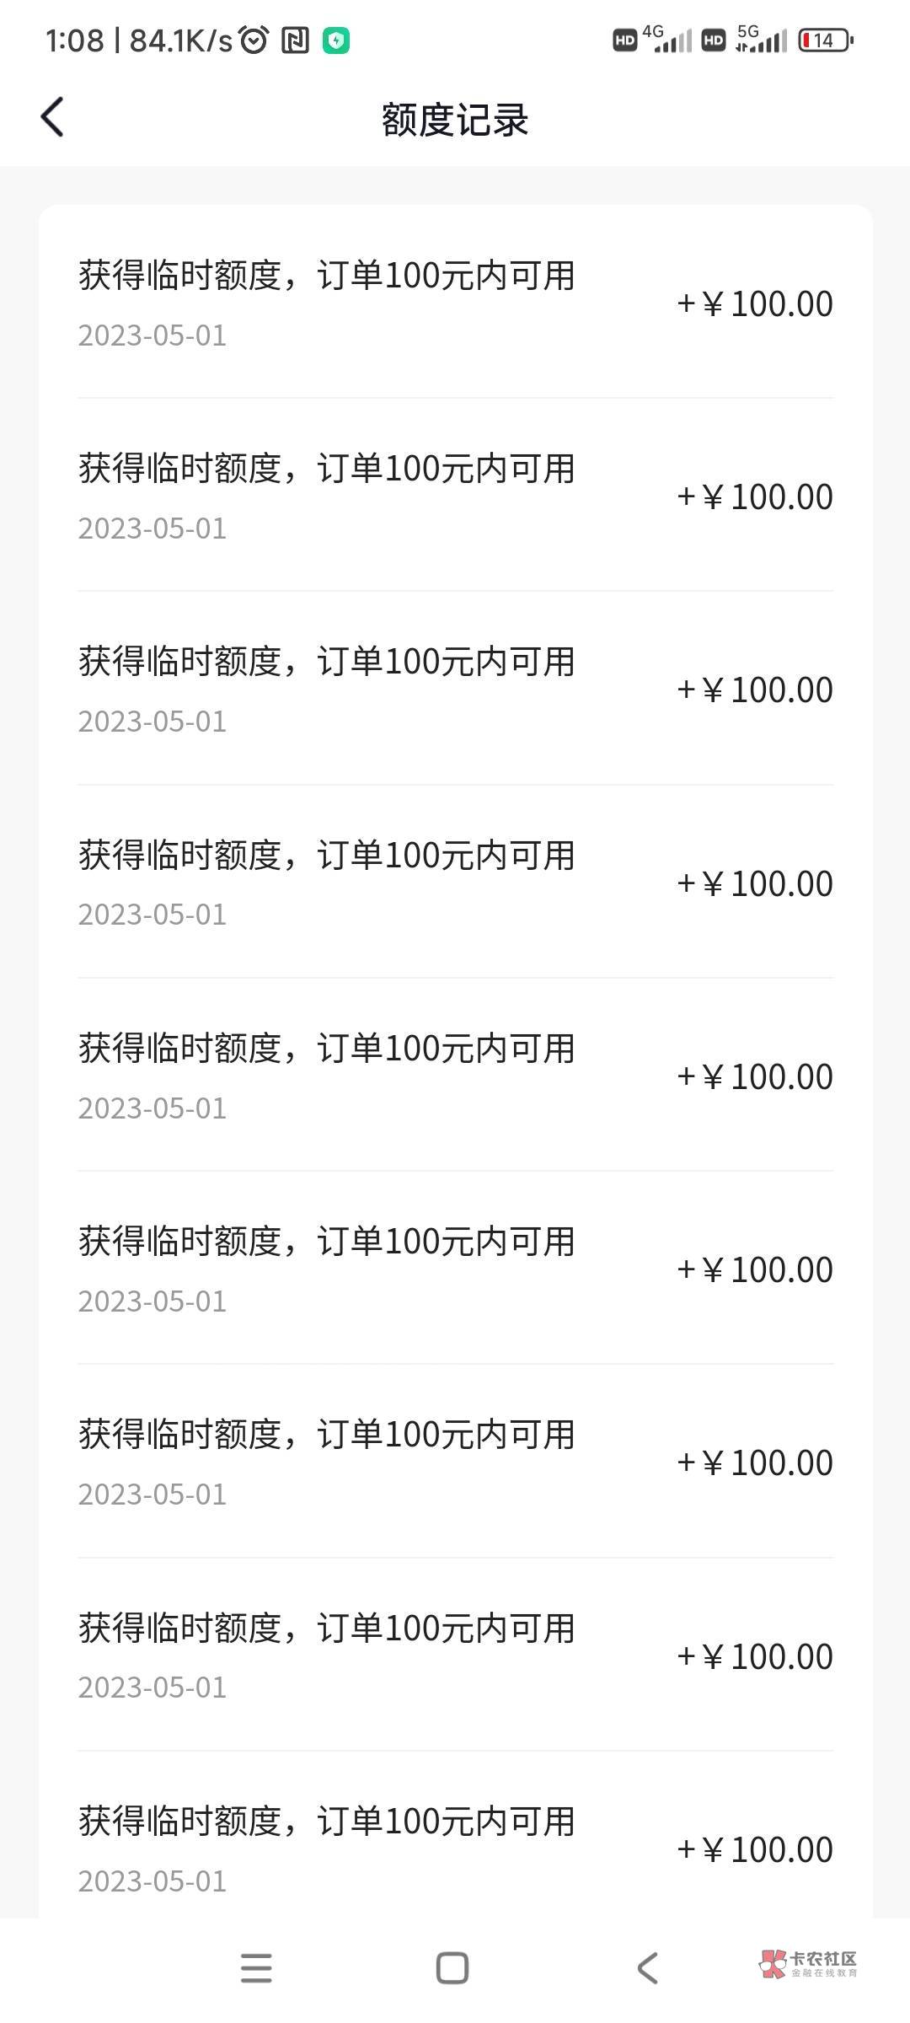Image resolution: width=910 pixels, height=2023 pixels.
Task: Tap the battery indicator showing 14
Action: point(825,40)
